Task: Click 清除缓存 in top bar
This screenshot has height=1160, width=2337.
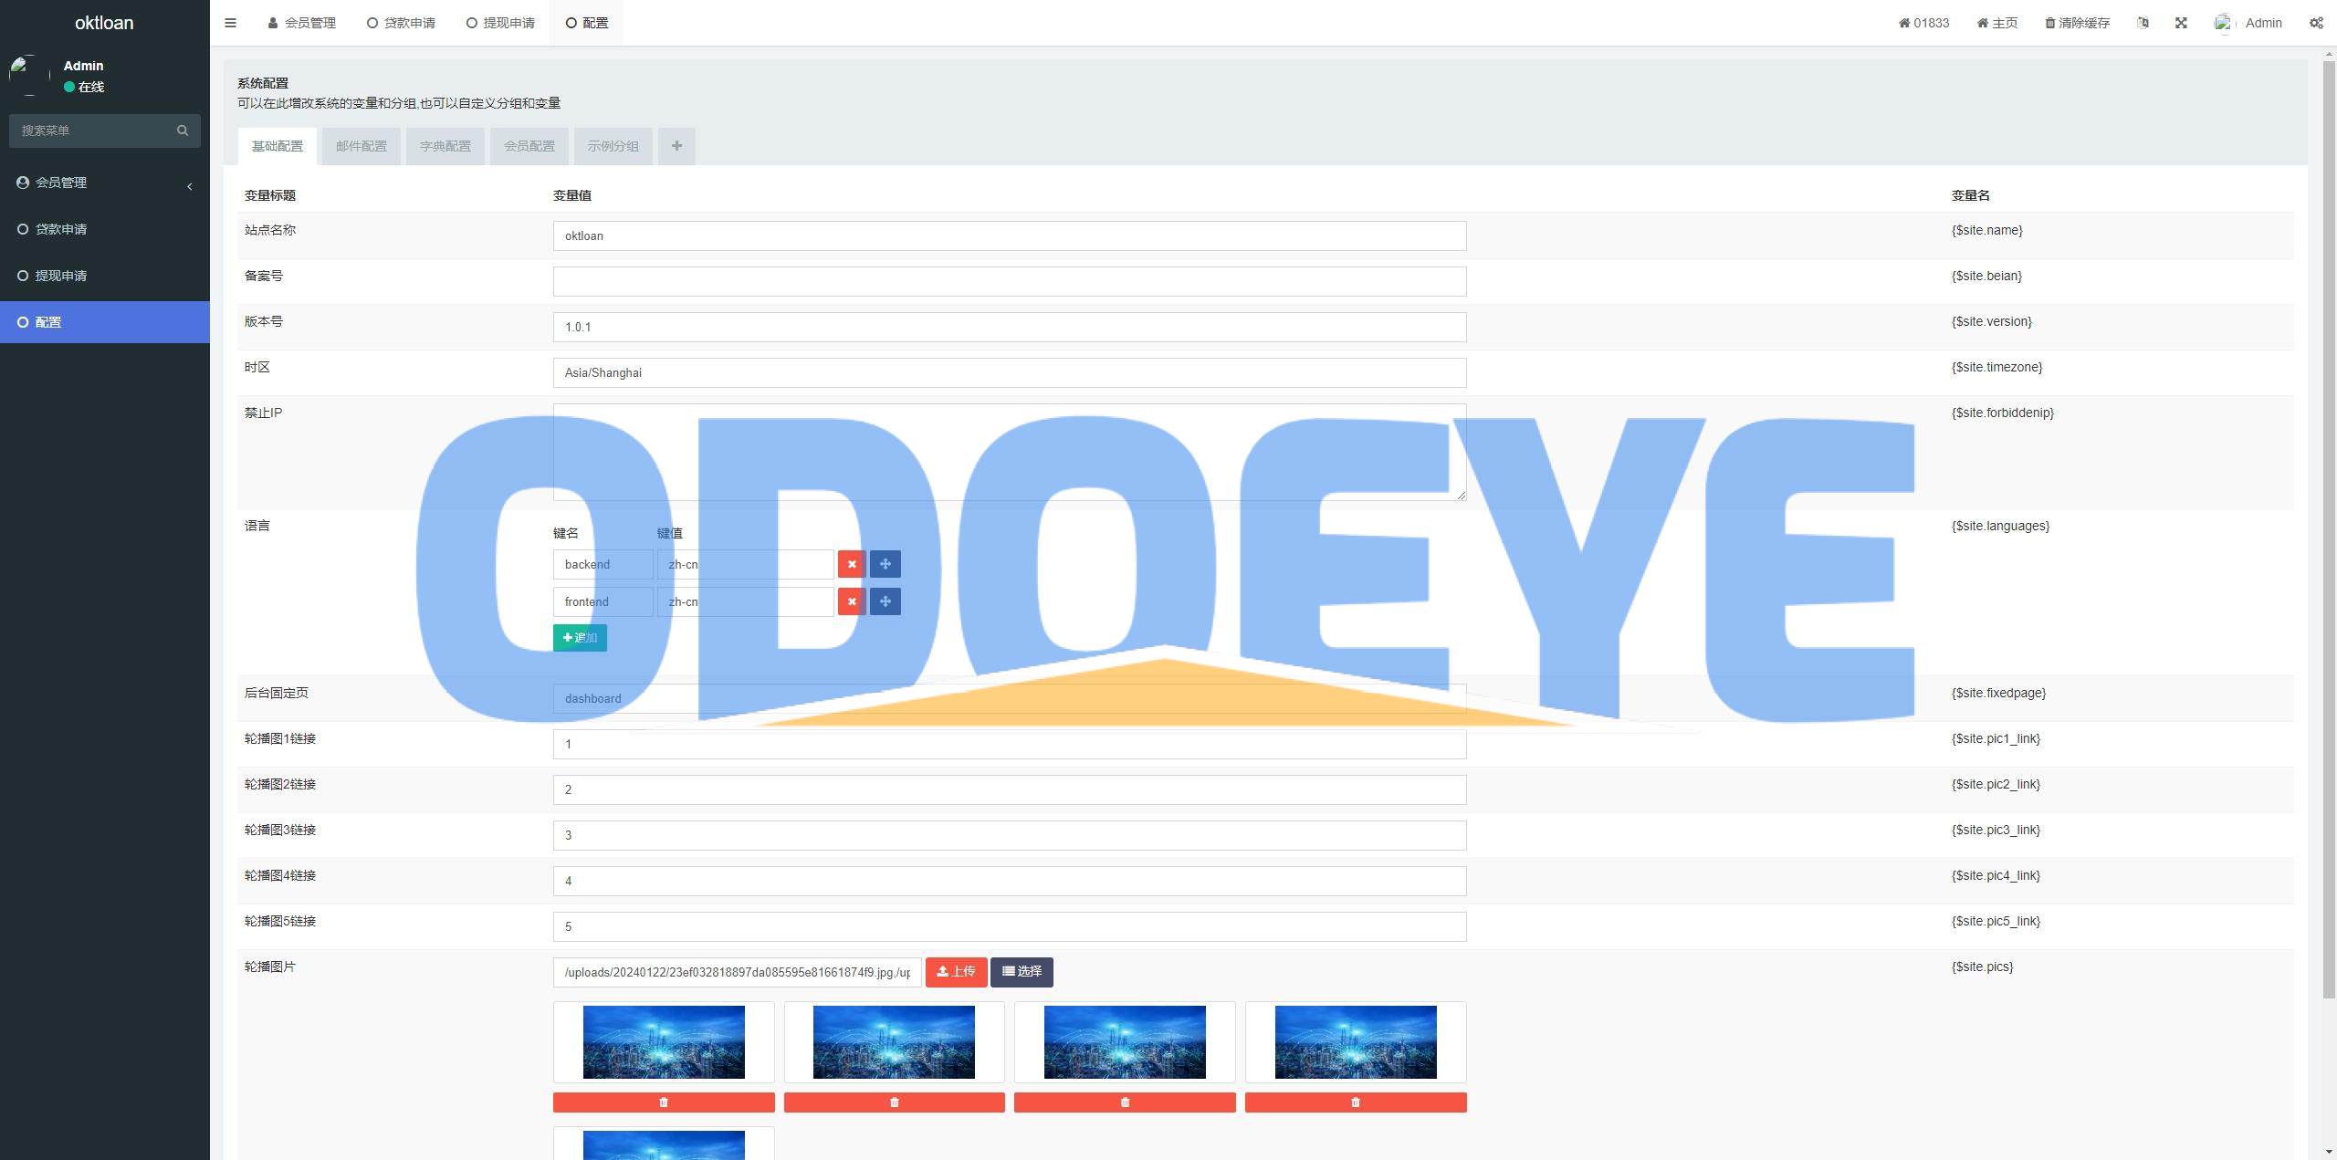Action: click(2077, 23)
